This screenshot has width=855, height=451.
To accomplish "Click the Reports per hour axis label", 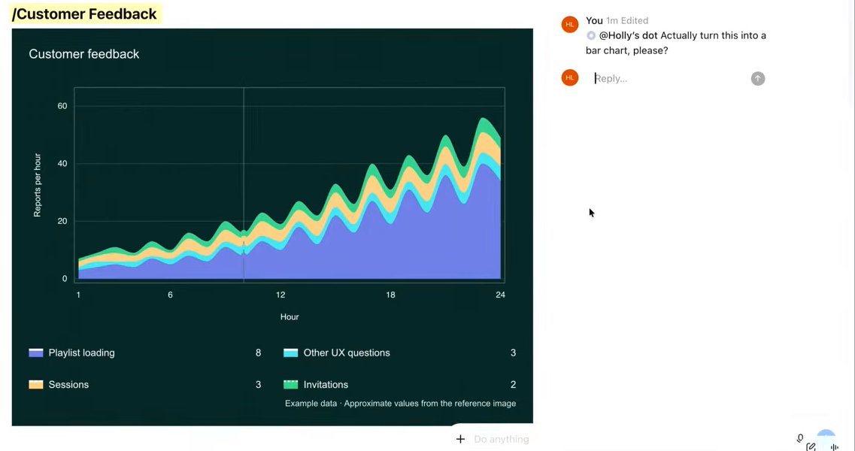I will [x=37, y=186].
